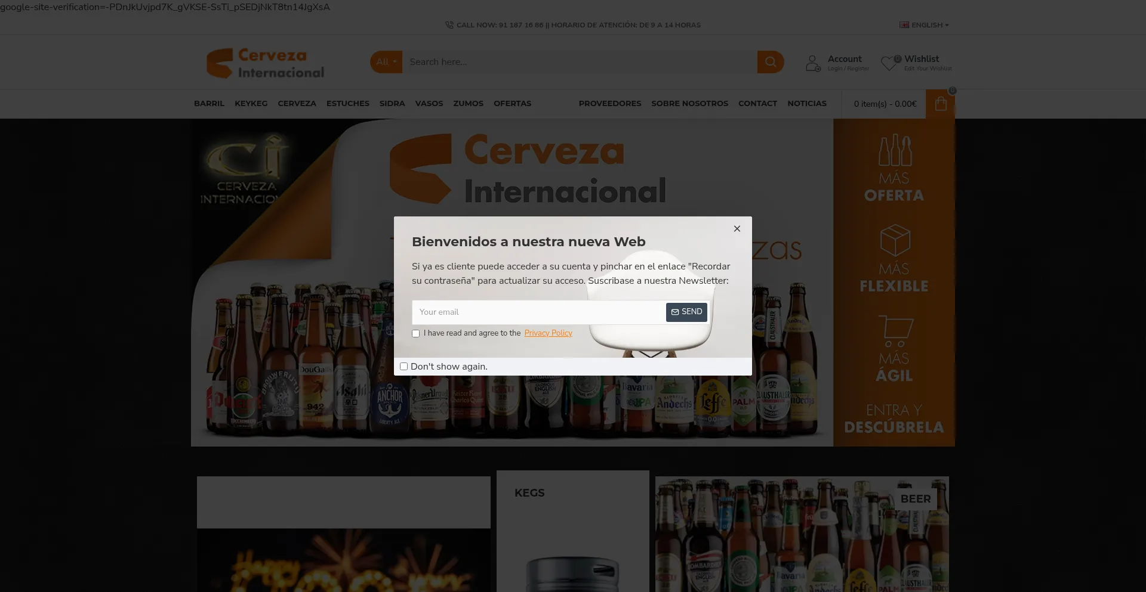1146x592 pixels.
Task: Click the Más Oferta bottles icon
Action: 894,150
